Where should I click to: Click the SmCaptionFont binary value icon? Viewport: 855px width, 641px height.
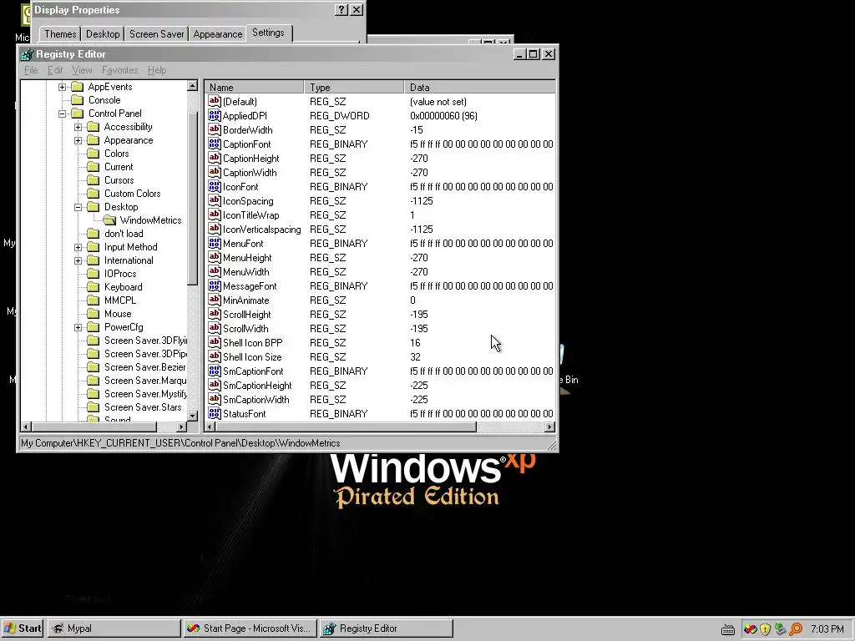coord(215,371)
